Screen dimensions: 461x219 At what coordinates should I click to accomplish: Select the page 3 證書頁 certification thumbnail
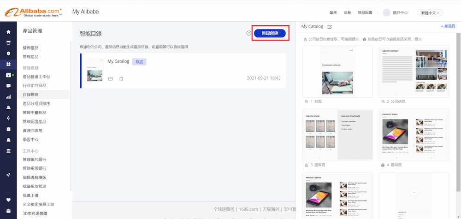(337, 135)
